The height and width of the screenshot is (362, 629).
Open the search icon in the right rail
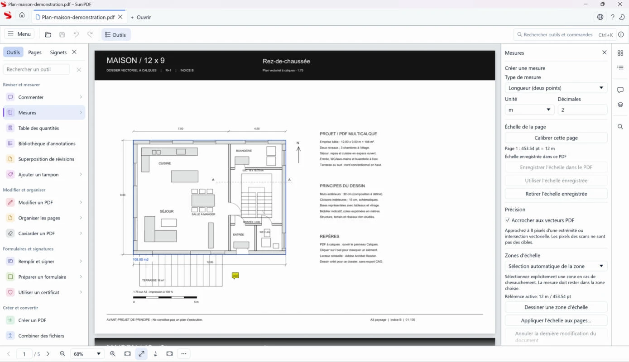pos(620,127)
